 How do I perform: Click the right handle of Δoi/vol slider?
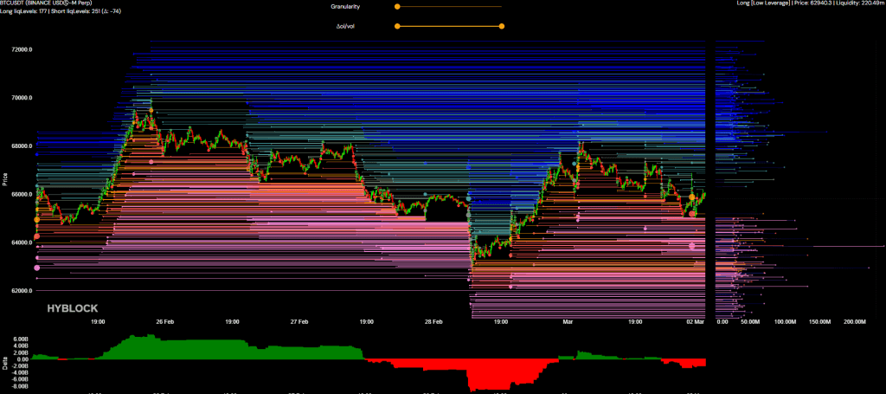tap(502, 26)
